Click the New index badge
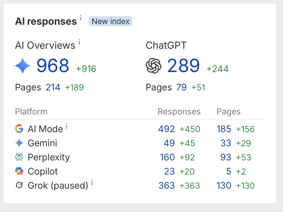This screenshot has height=212, width=283. point(110,21)
